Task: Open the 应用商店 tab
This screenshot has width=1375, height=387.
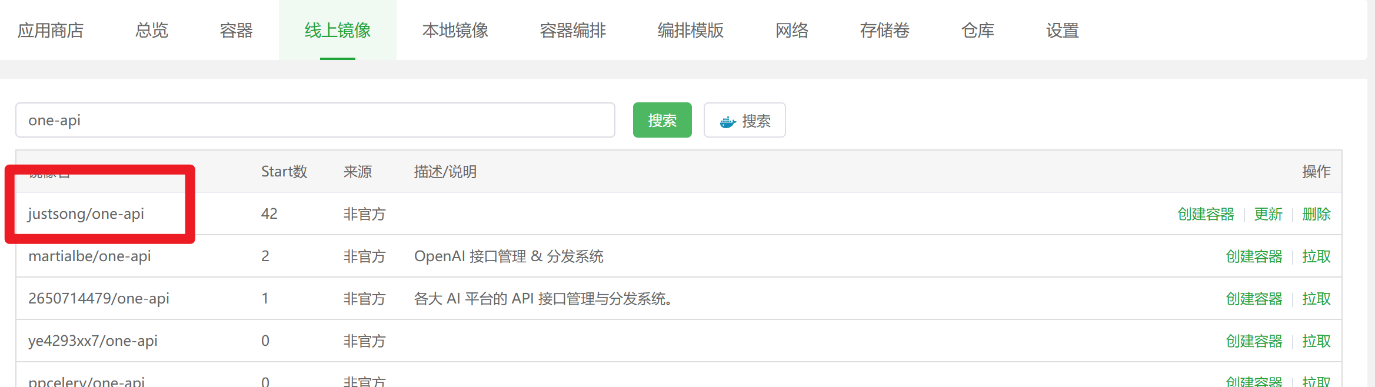Action: pyautogui.click(x=51, y=31)
